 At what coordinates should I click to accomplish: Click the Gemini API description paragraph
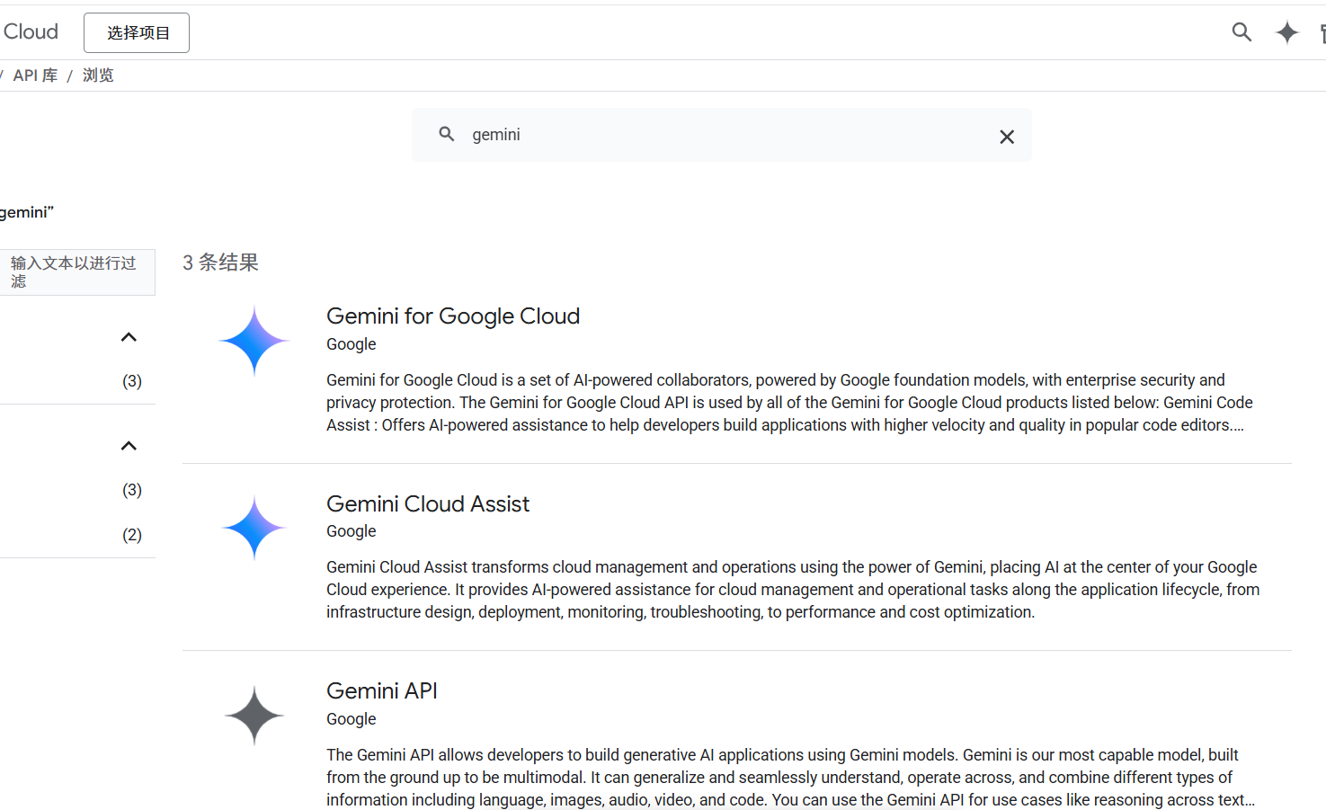pos(791,778)
